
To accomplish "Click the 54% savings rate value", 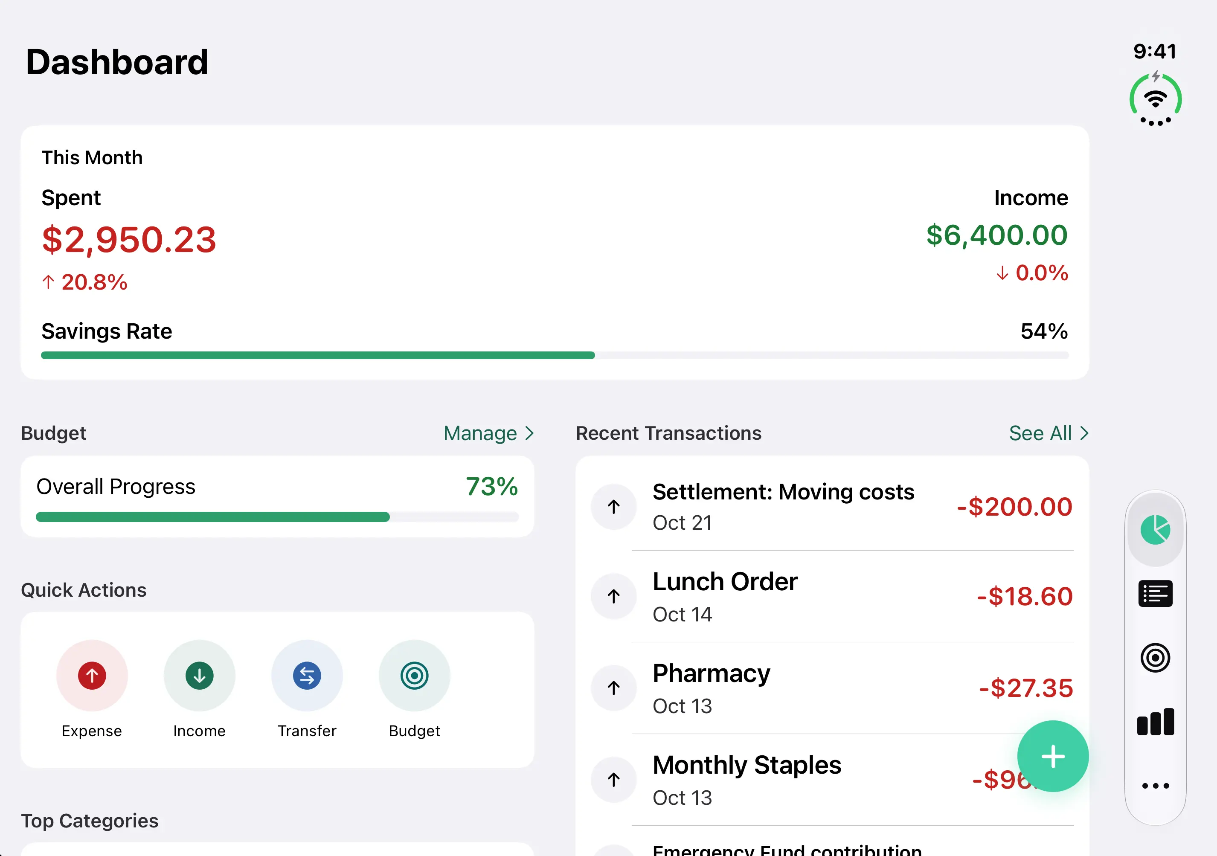I will 1044,331.
